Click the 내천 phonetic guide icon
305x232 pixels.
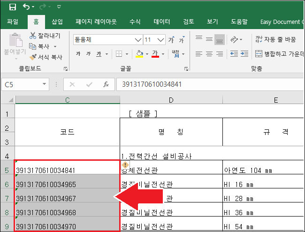(x=175, y=54)
